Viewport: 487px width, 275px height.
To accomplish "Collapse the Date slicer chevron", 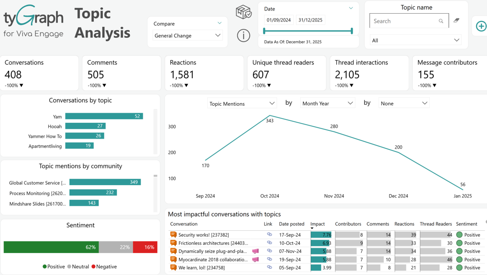I will point(351,8).
